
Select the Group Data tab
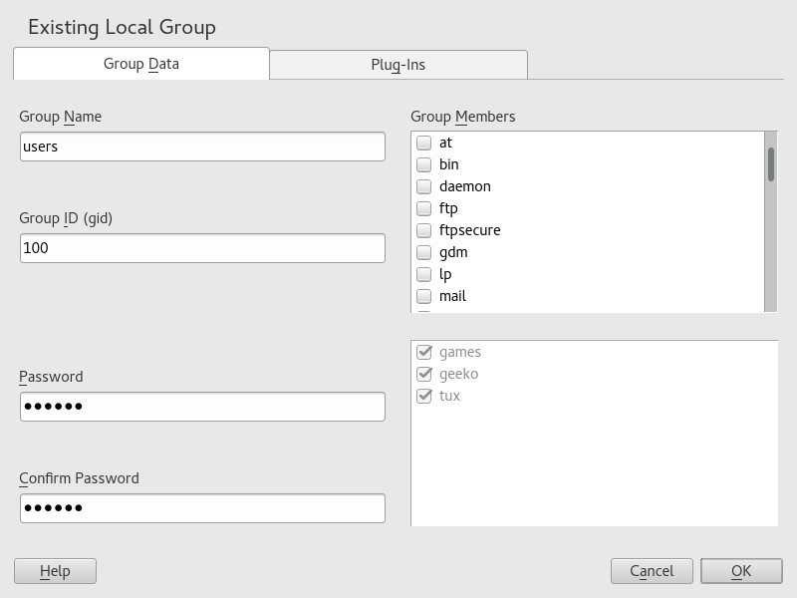tap(141, 64)
